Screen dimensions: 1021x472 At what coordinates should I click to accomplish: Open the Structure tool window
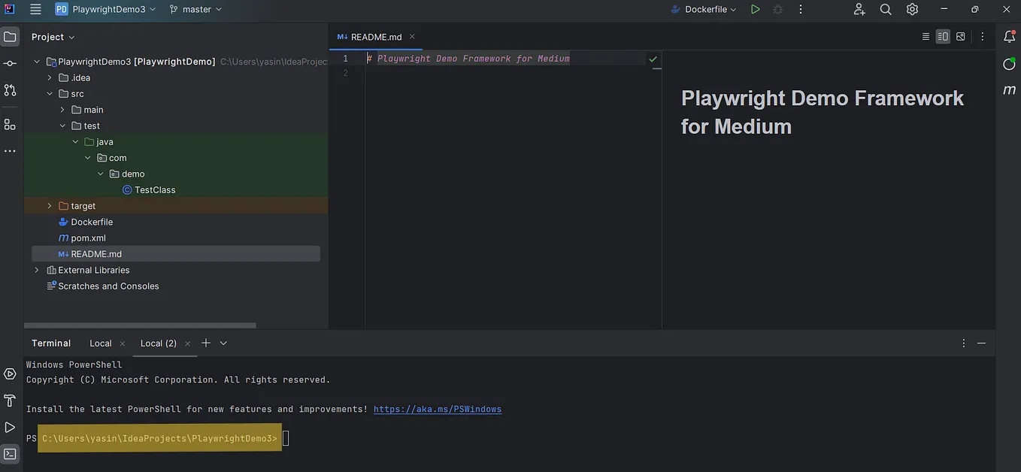10,124
